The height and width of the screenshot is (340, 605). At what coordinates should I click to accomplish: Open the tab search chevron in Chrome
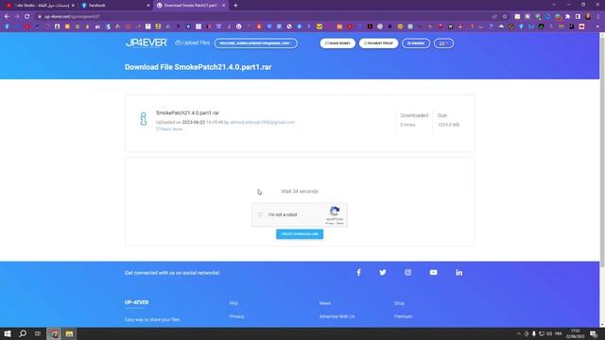point(554,5)
